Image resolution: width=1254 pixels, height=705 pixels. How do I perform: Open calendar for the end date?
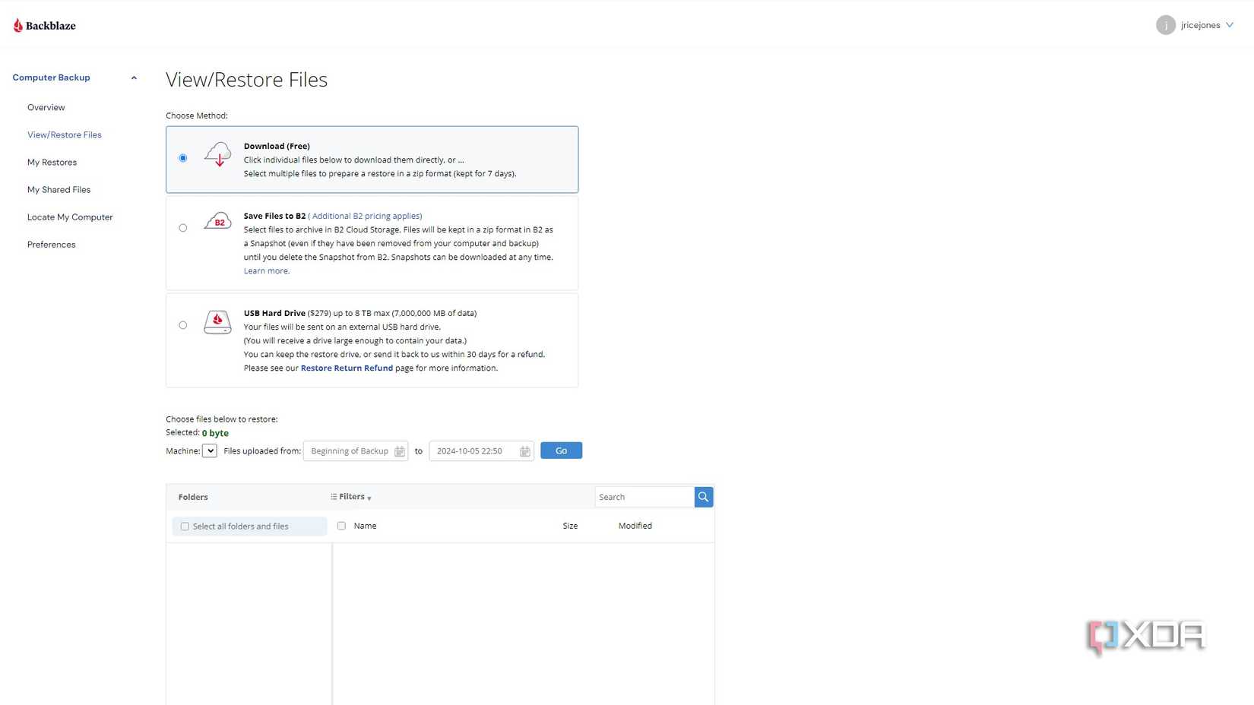point(525,451)
